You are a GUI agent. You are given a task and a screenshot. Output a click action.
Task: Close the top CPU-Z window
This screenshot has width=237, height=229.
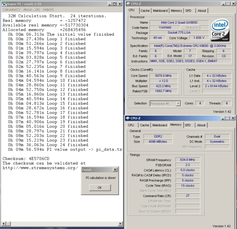pyautogui.click(x=233, y=4)
